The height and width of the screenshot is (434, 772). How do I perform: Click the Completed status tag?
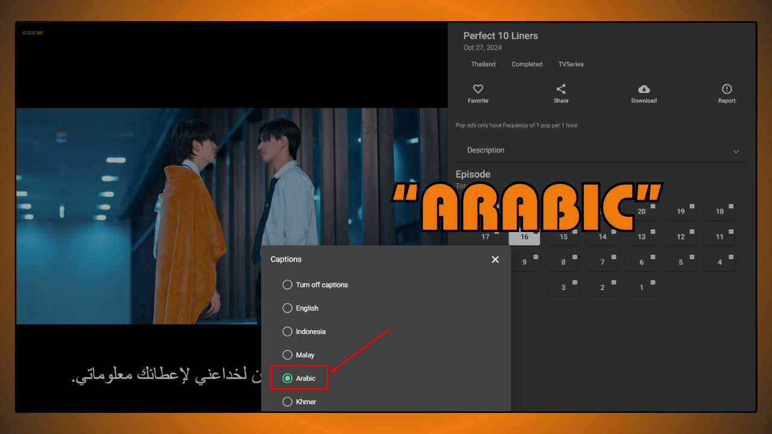527,64
